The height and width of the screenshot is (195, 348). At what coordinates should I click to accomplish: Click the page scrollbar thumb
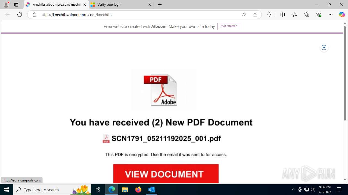coord(345,74)
